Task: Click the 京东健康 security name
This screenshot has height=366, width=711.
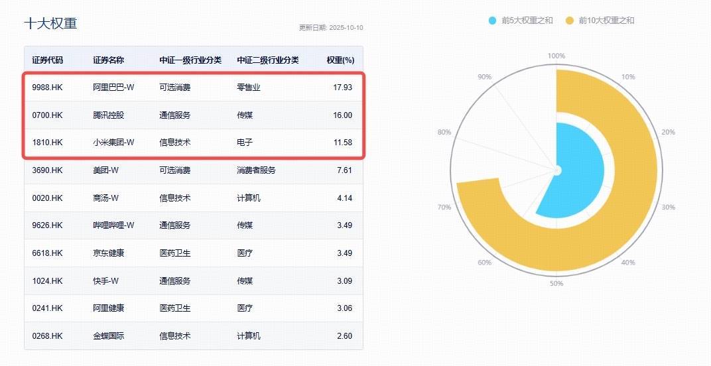Action: tap(108, 253)
